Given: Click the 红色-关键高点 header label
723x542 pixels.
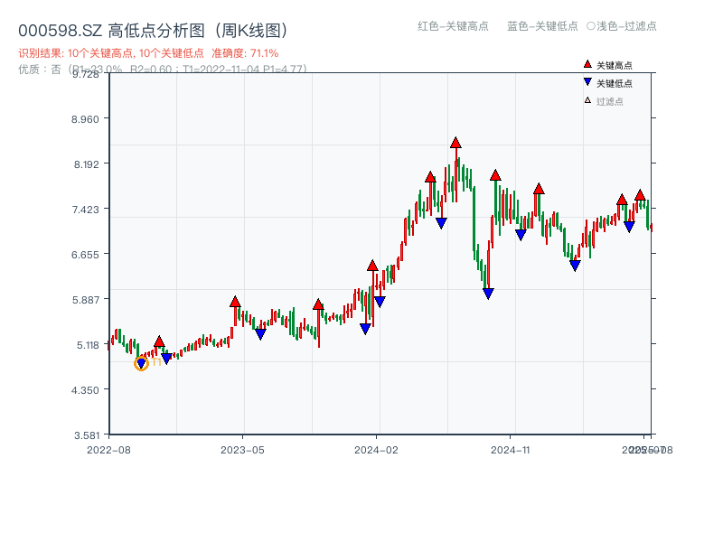Looking at the screenshot, I should pyautogui.click(x=453, y=26).
